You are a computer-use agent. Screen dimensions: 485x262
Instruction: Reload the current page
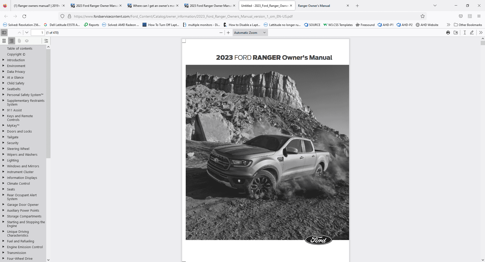pos(24,16)
